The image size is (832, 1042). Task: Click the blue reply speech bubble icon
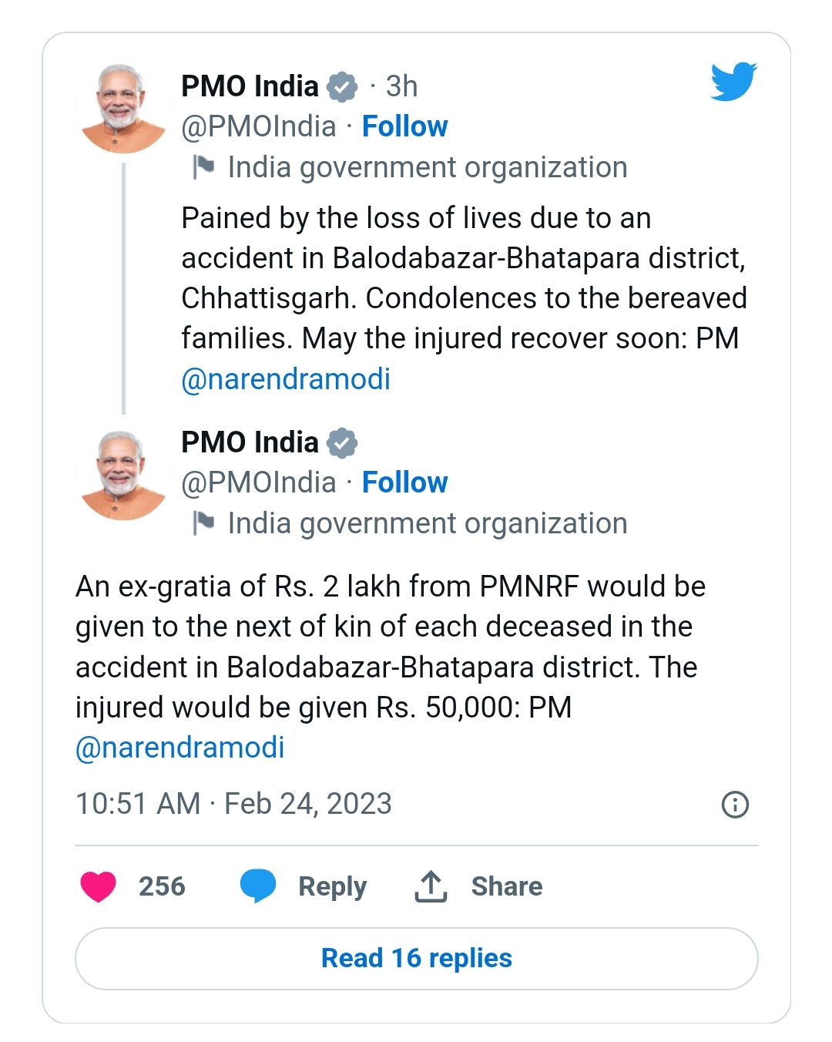pos(258,886)
